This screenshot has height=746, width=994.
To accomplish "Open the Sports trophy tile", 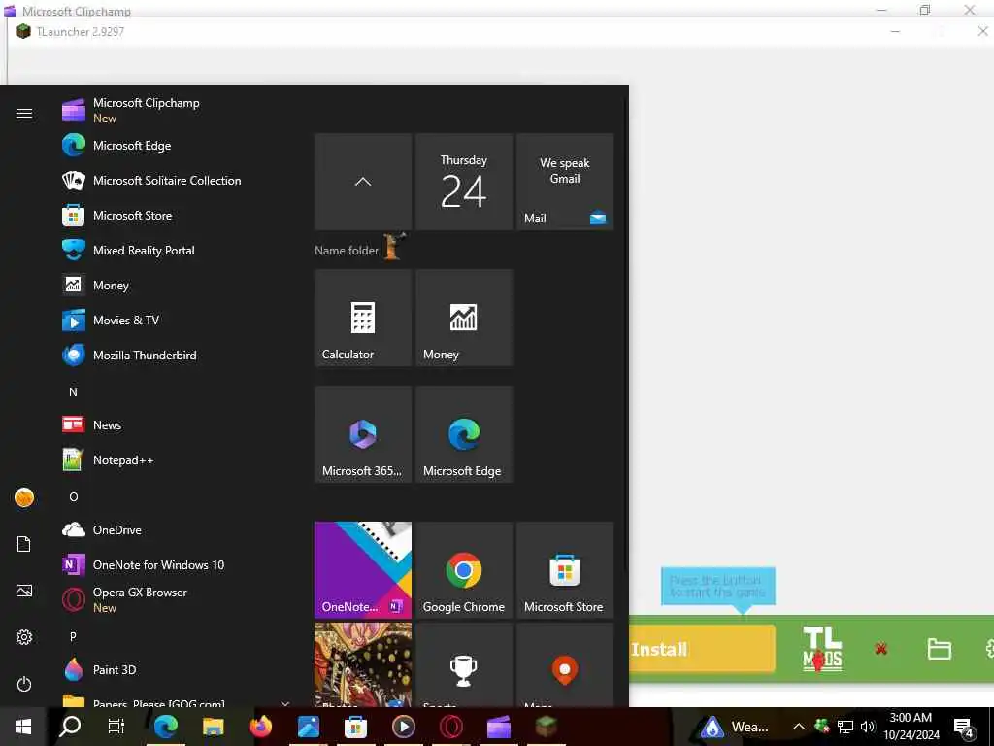I will pyautogui.click(x=464, y=664).
